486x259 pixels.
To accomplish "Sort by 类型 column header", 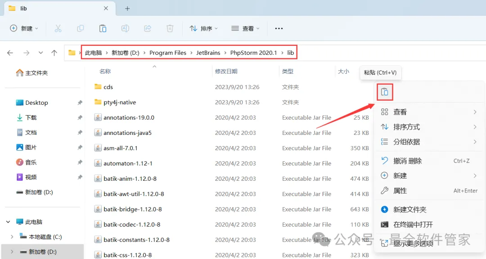I will click(288, 71).
